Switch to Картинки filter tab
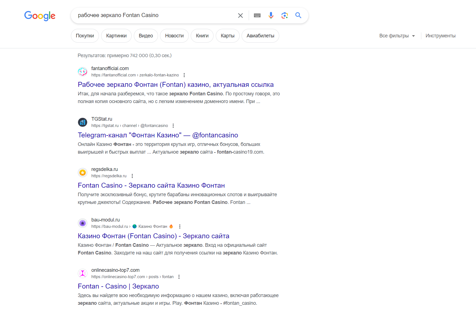 coord(116,36)
